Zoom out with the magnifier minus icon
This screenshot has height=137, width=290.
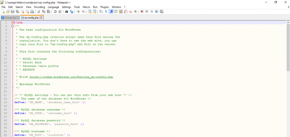(x=83, y=11)
